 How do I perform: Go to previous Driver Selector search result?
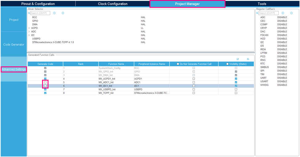[54, 13]
